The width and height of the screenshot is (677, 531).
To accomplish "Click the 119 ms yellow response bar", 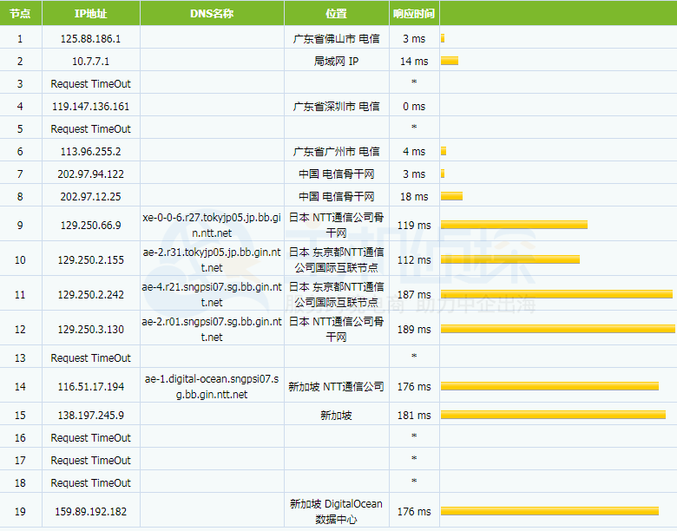I will tap(514, 225).
